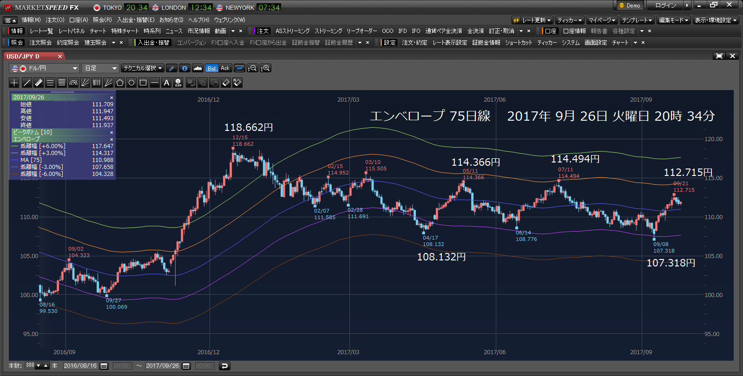Screen dimensions: 743x376
Task: Click the start date field 2016/08/16
Action: pyautogui.click(x=80, y=366)
